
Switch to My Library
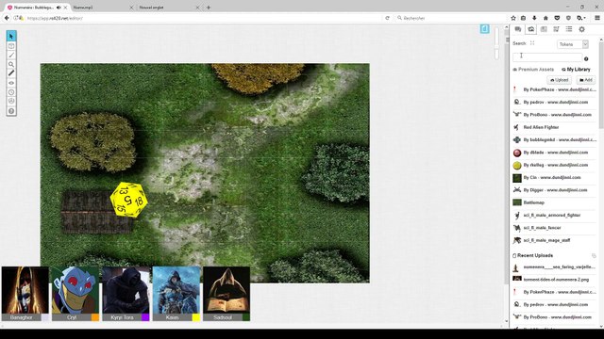click(576, 69)
